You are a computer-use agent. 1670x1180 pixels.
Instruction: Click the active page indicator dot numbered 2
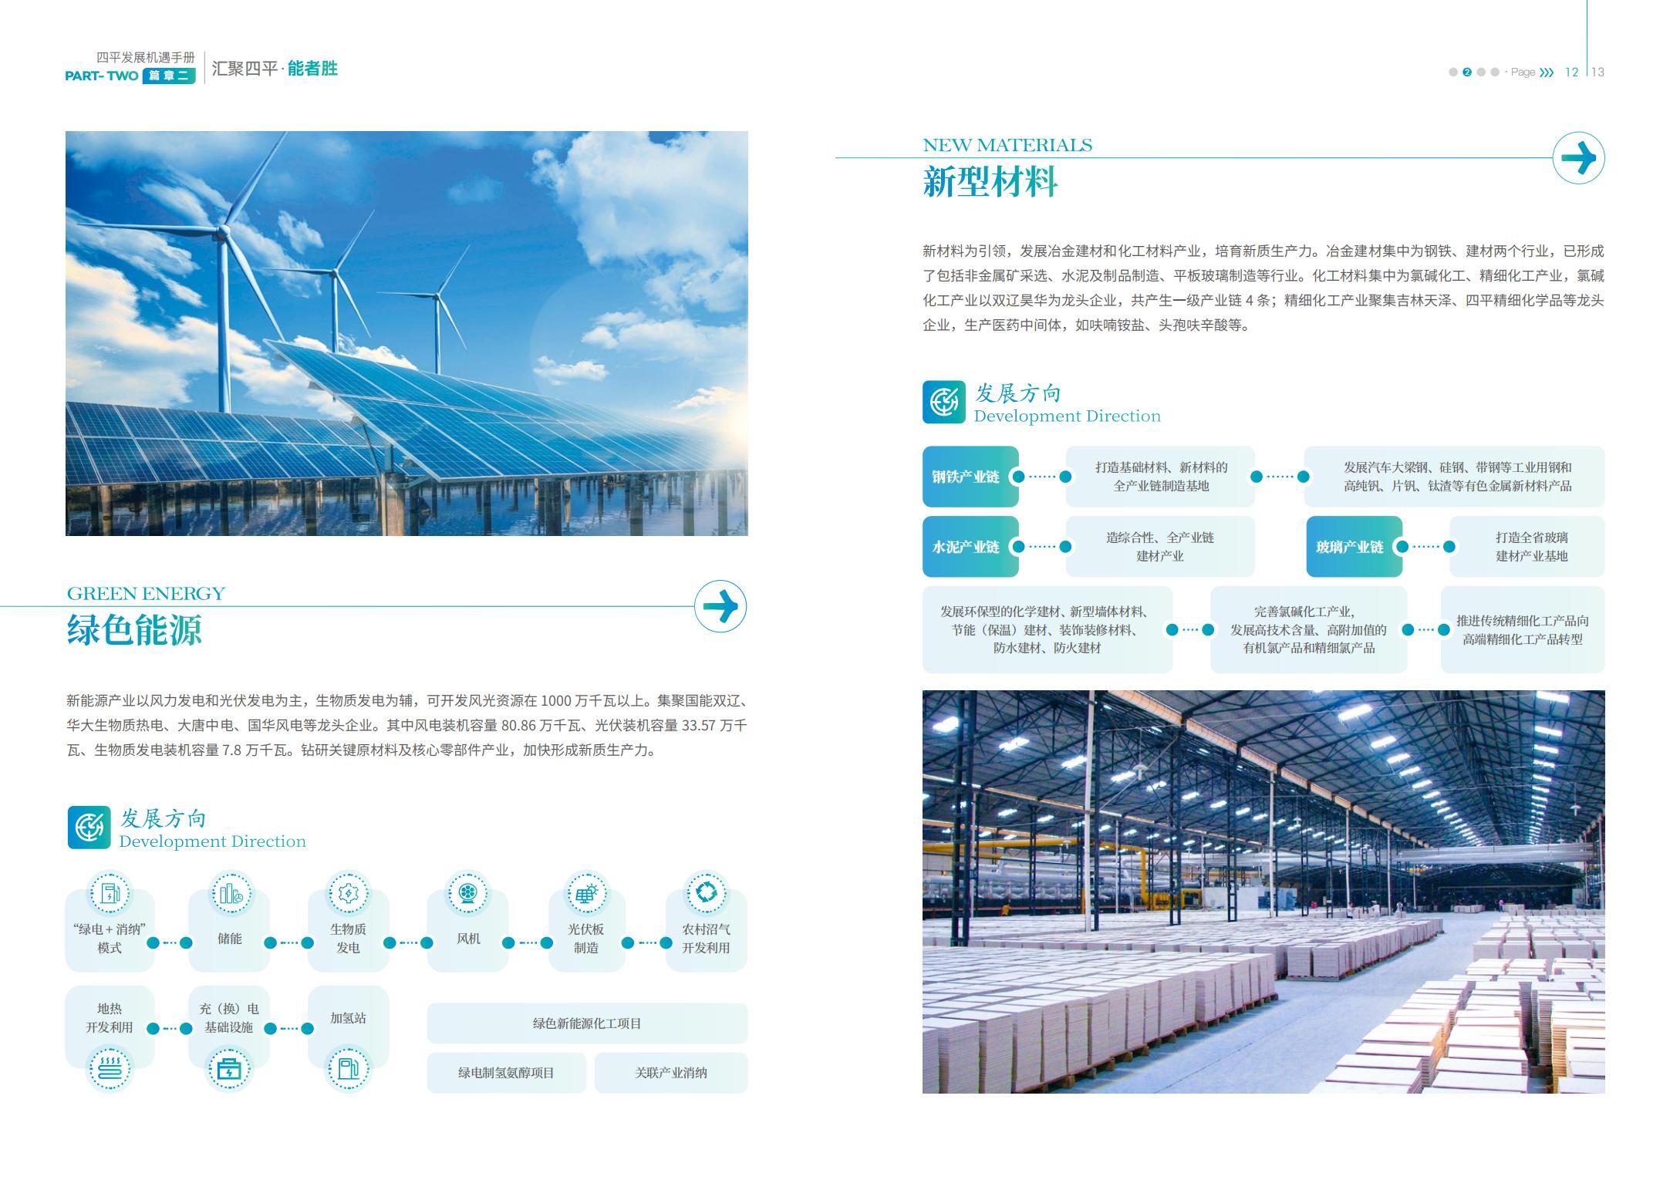tap(1466, 72)
